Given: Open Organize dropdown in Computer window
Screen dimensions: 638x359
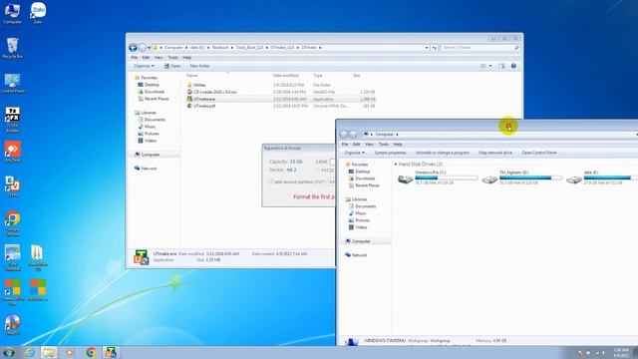Looking at the screenshot, I should tap(355, 153).
